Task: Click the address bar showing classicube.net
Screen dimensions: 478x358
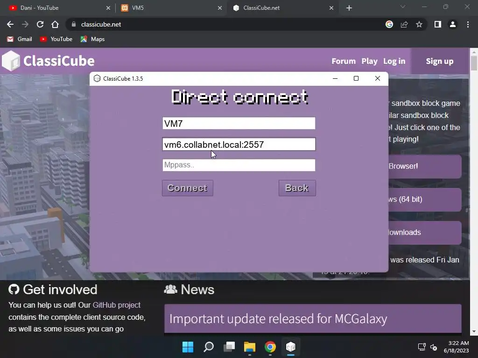Action: (x=225, y=24)
